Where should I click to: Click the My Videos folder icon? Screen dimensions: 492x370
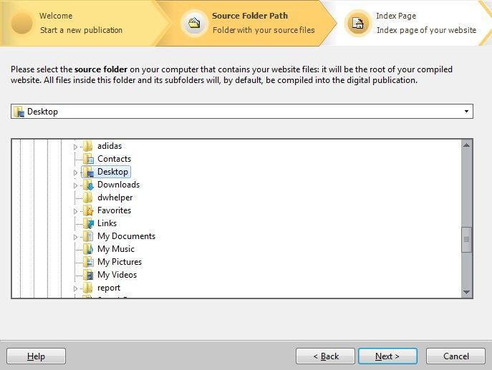[x=88, y=275]
